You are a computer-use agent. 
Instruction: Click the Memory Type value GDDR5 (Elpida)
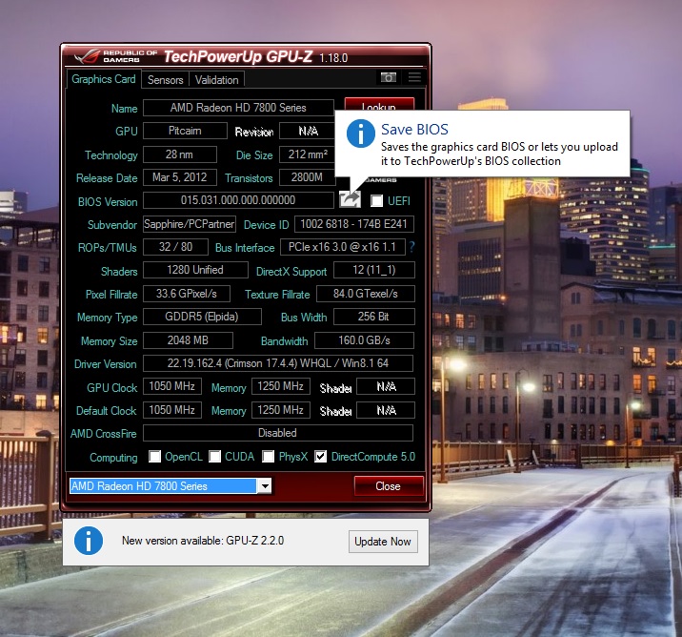point(202,317)
